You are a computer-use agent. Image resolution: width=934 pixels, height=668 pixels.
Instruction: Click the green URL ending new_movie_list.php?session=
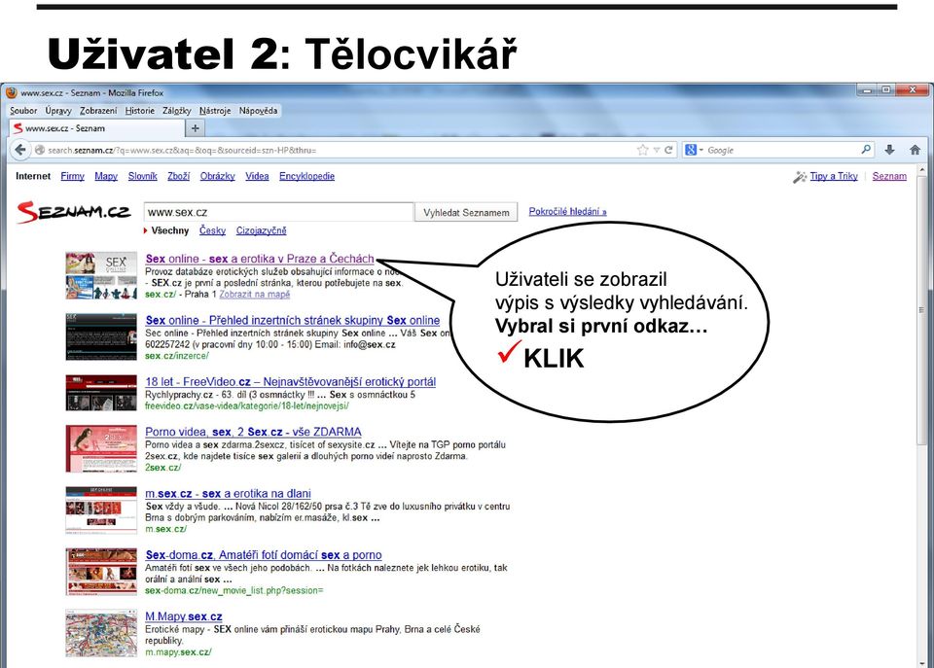[x=234, y=590]
